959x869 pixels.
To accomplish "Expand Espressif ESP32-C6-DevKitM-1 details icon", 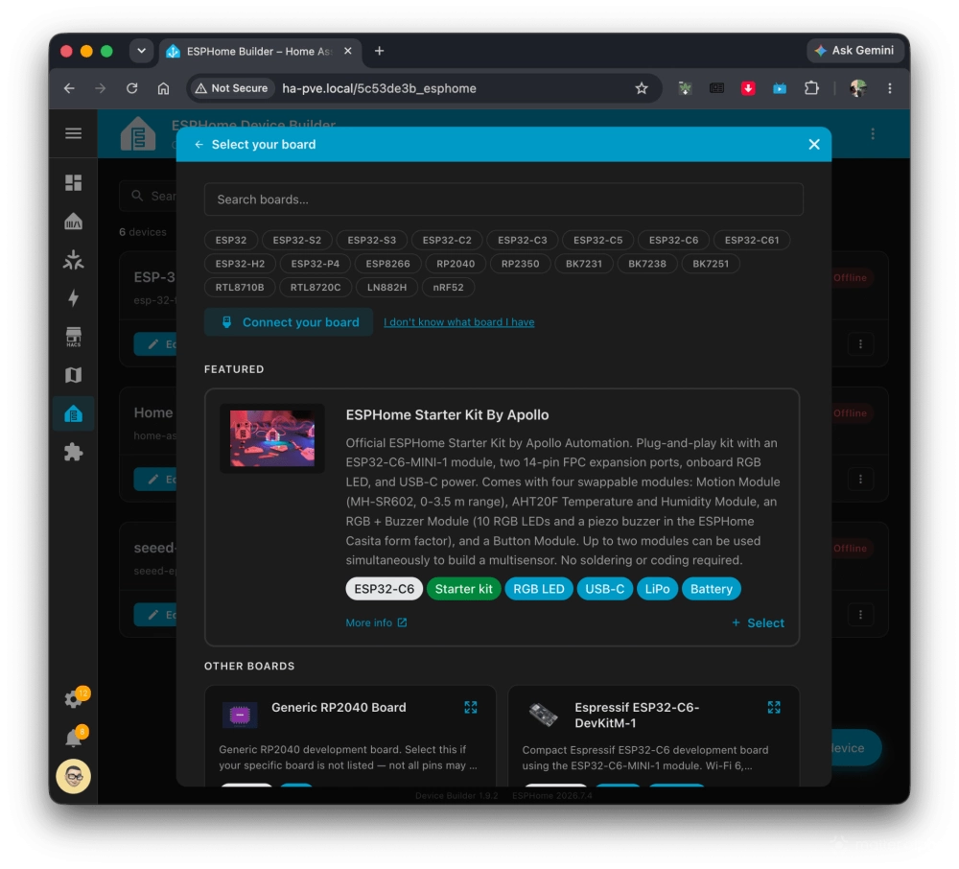I will coord(774,708).
